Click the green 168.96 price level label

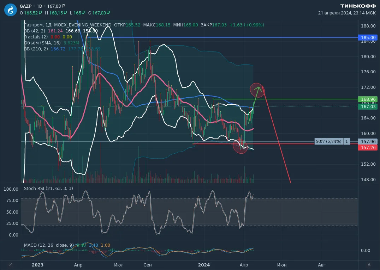368,99
